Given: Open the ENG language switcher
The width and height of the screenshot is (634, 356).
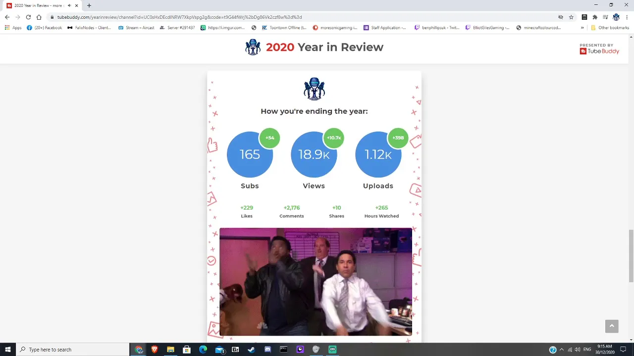Looking at the screenshot, I should 587,350.
